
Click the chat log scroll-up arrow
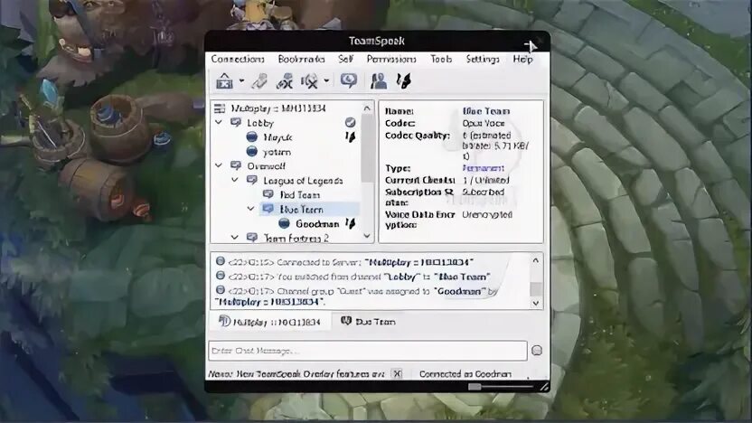pos(536,260)
